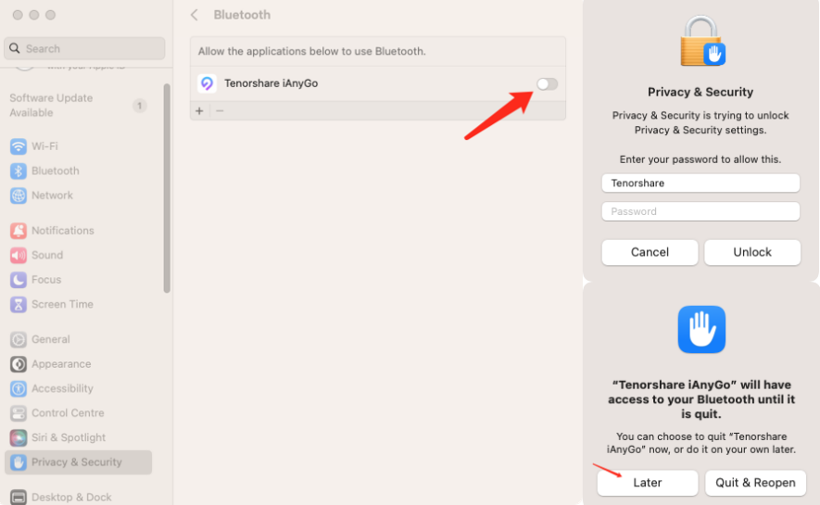Click the software update badge showing 1

[x=140, y=106]
